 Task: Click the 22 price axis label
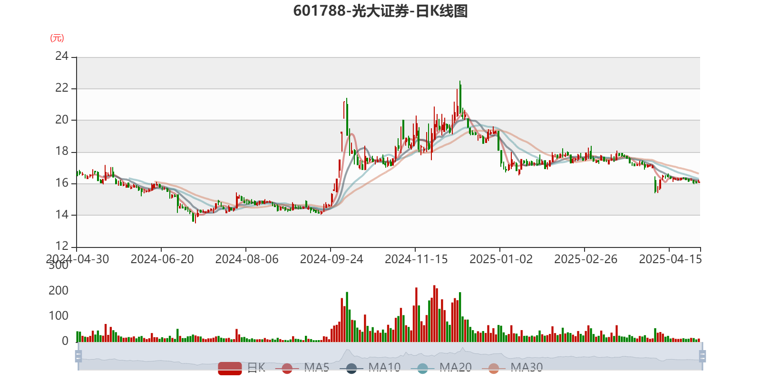62,88
